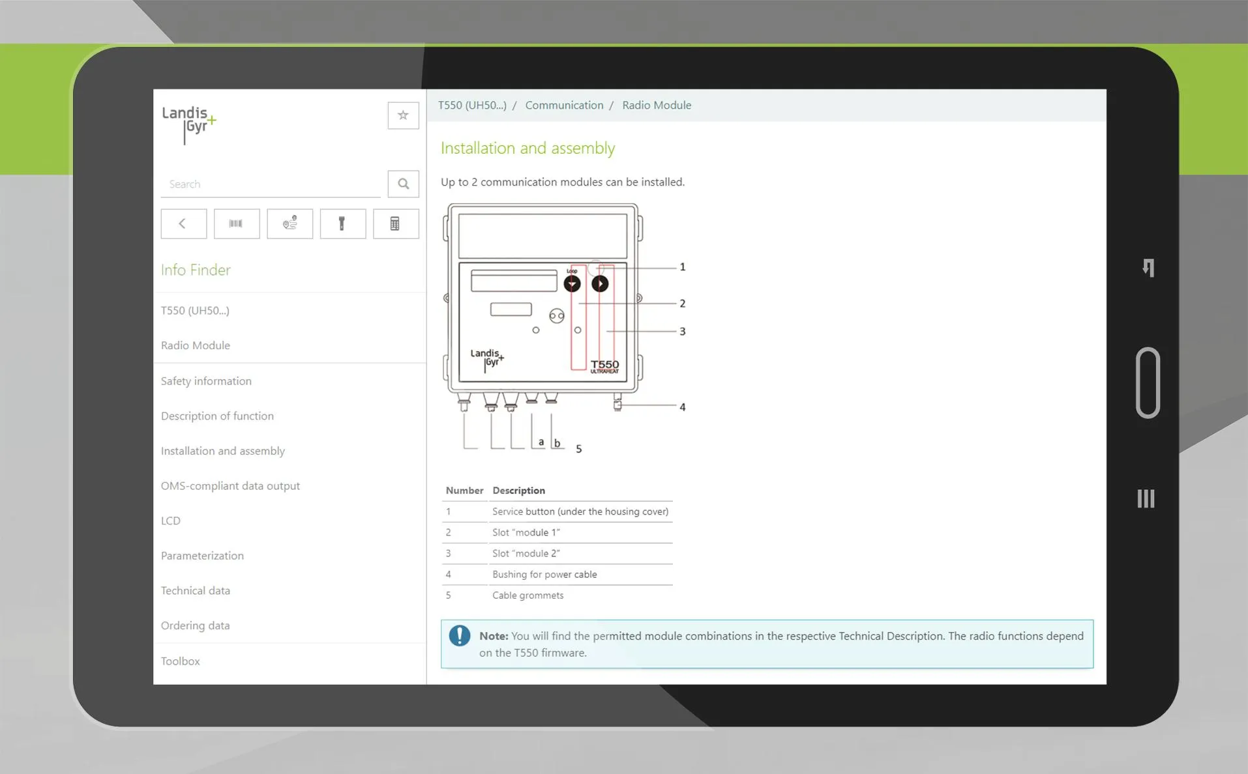
Task: Open the LCD section
Action: coord(171,521)
